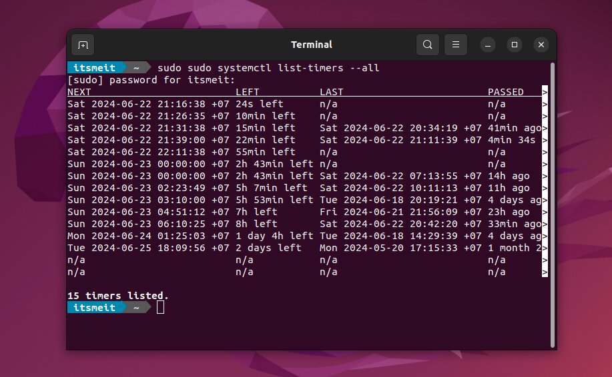
Task: Click the 'systemctl list-timers --all' command text
Action: click(x=298, y=68)
